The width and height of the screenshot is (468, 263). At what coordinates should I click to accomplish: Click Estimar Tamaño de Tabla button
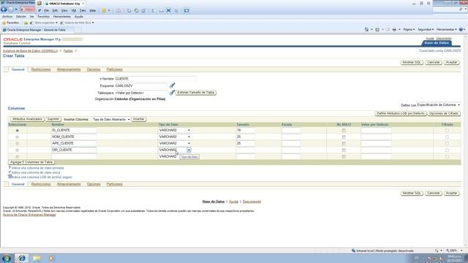click(195, 93)
